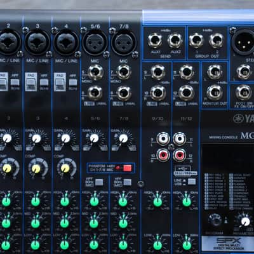Image resolution: width=254 pixels, height=254 pixels.
Task: Click the red RCA input 12 R
Action: tap(180, 155)
